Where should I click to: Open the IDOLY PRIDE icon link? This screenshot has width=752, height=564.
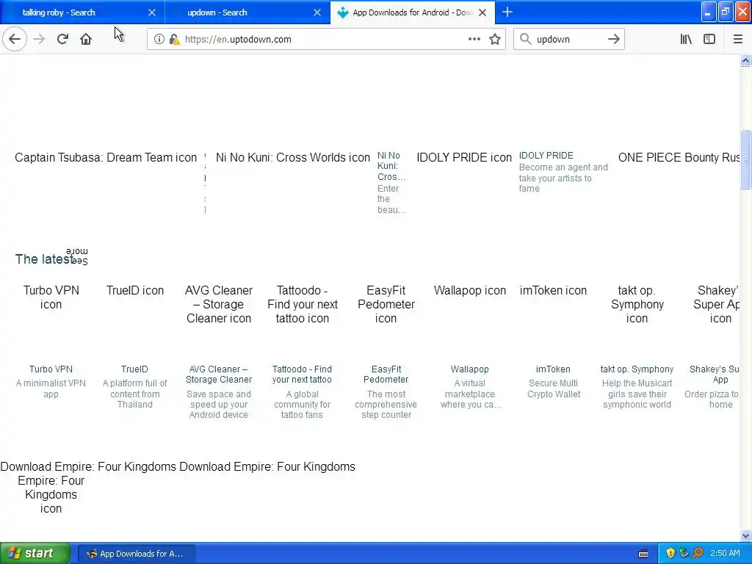(x=464, y=157)
